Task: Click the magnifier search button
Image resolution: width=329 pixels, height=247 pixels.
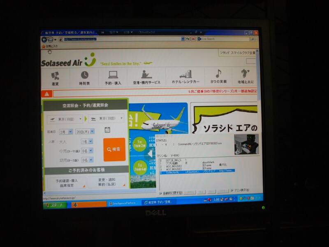Action: [253, 39]
